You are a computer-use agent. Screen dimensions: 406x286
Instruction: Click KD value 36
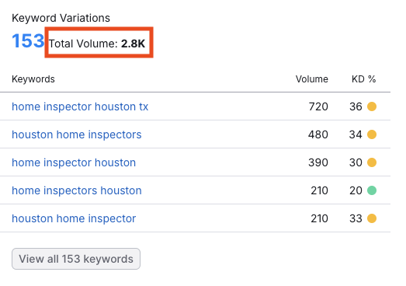click(x=356, y=106)
